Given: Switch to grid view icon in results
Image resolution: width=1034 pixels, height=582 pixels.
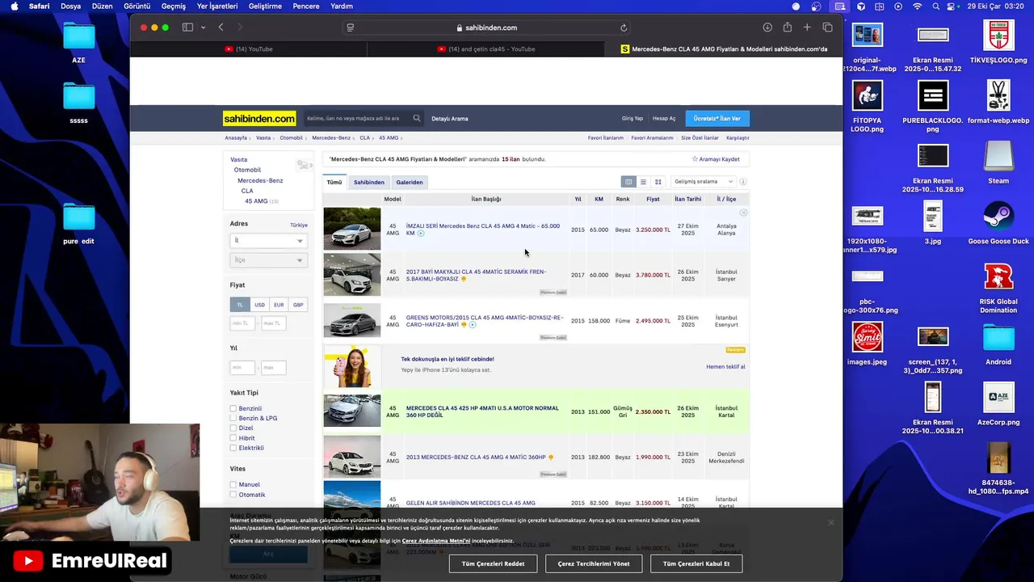Looking at the screenshot, I should (658, 182).
